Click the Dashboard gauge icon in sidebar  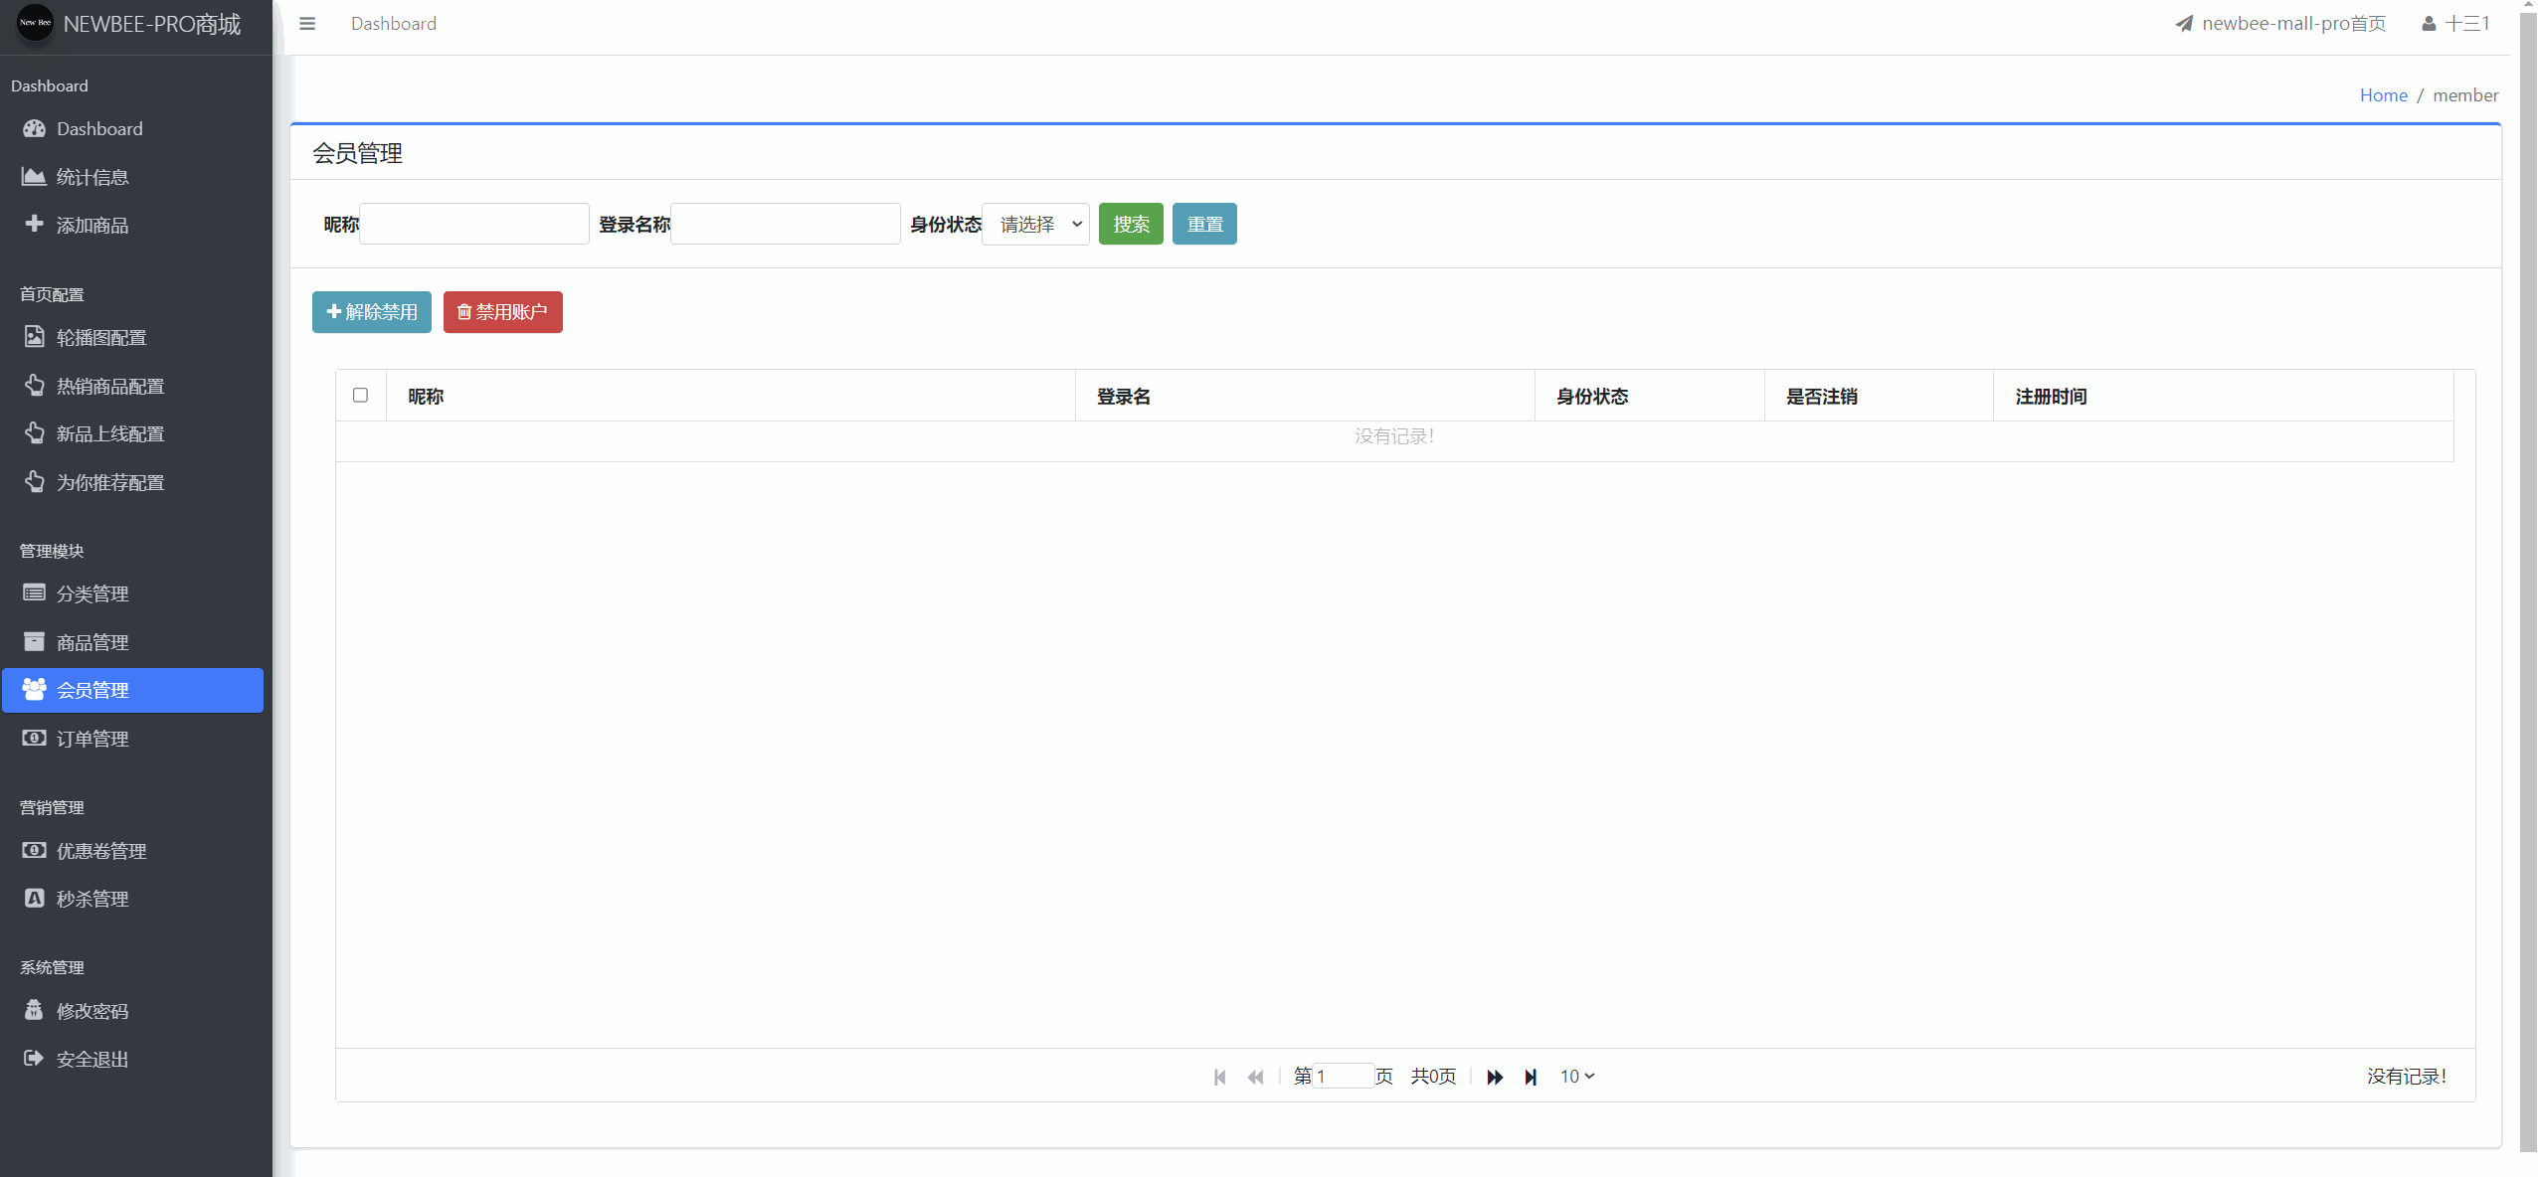coord(35,128)
